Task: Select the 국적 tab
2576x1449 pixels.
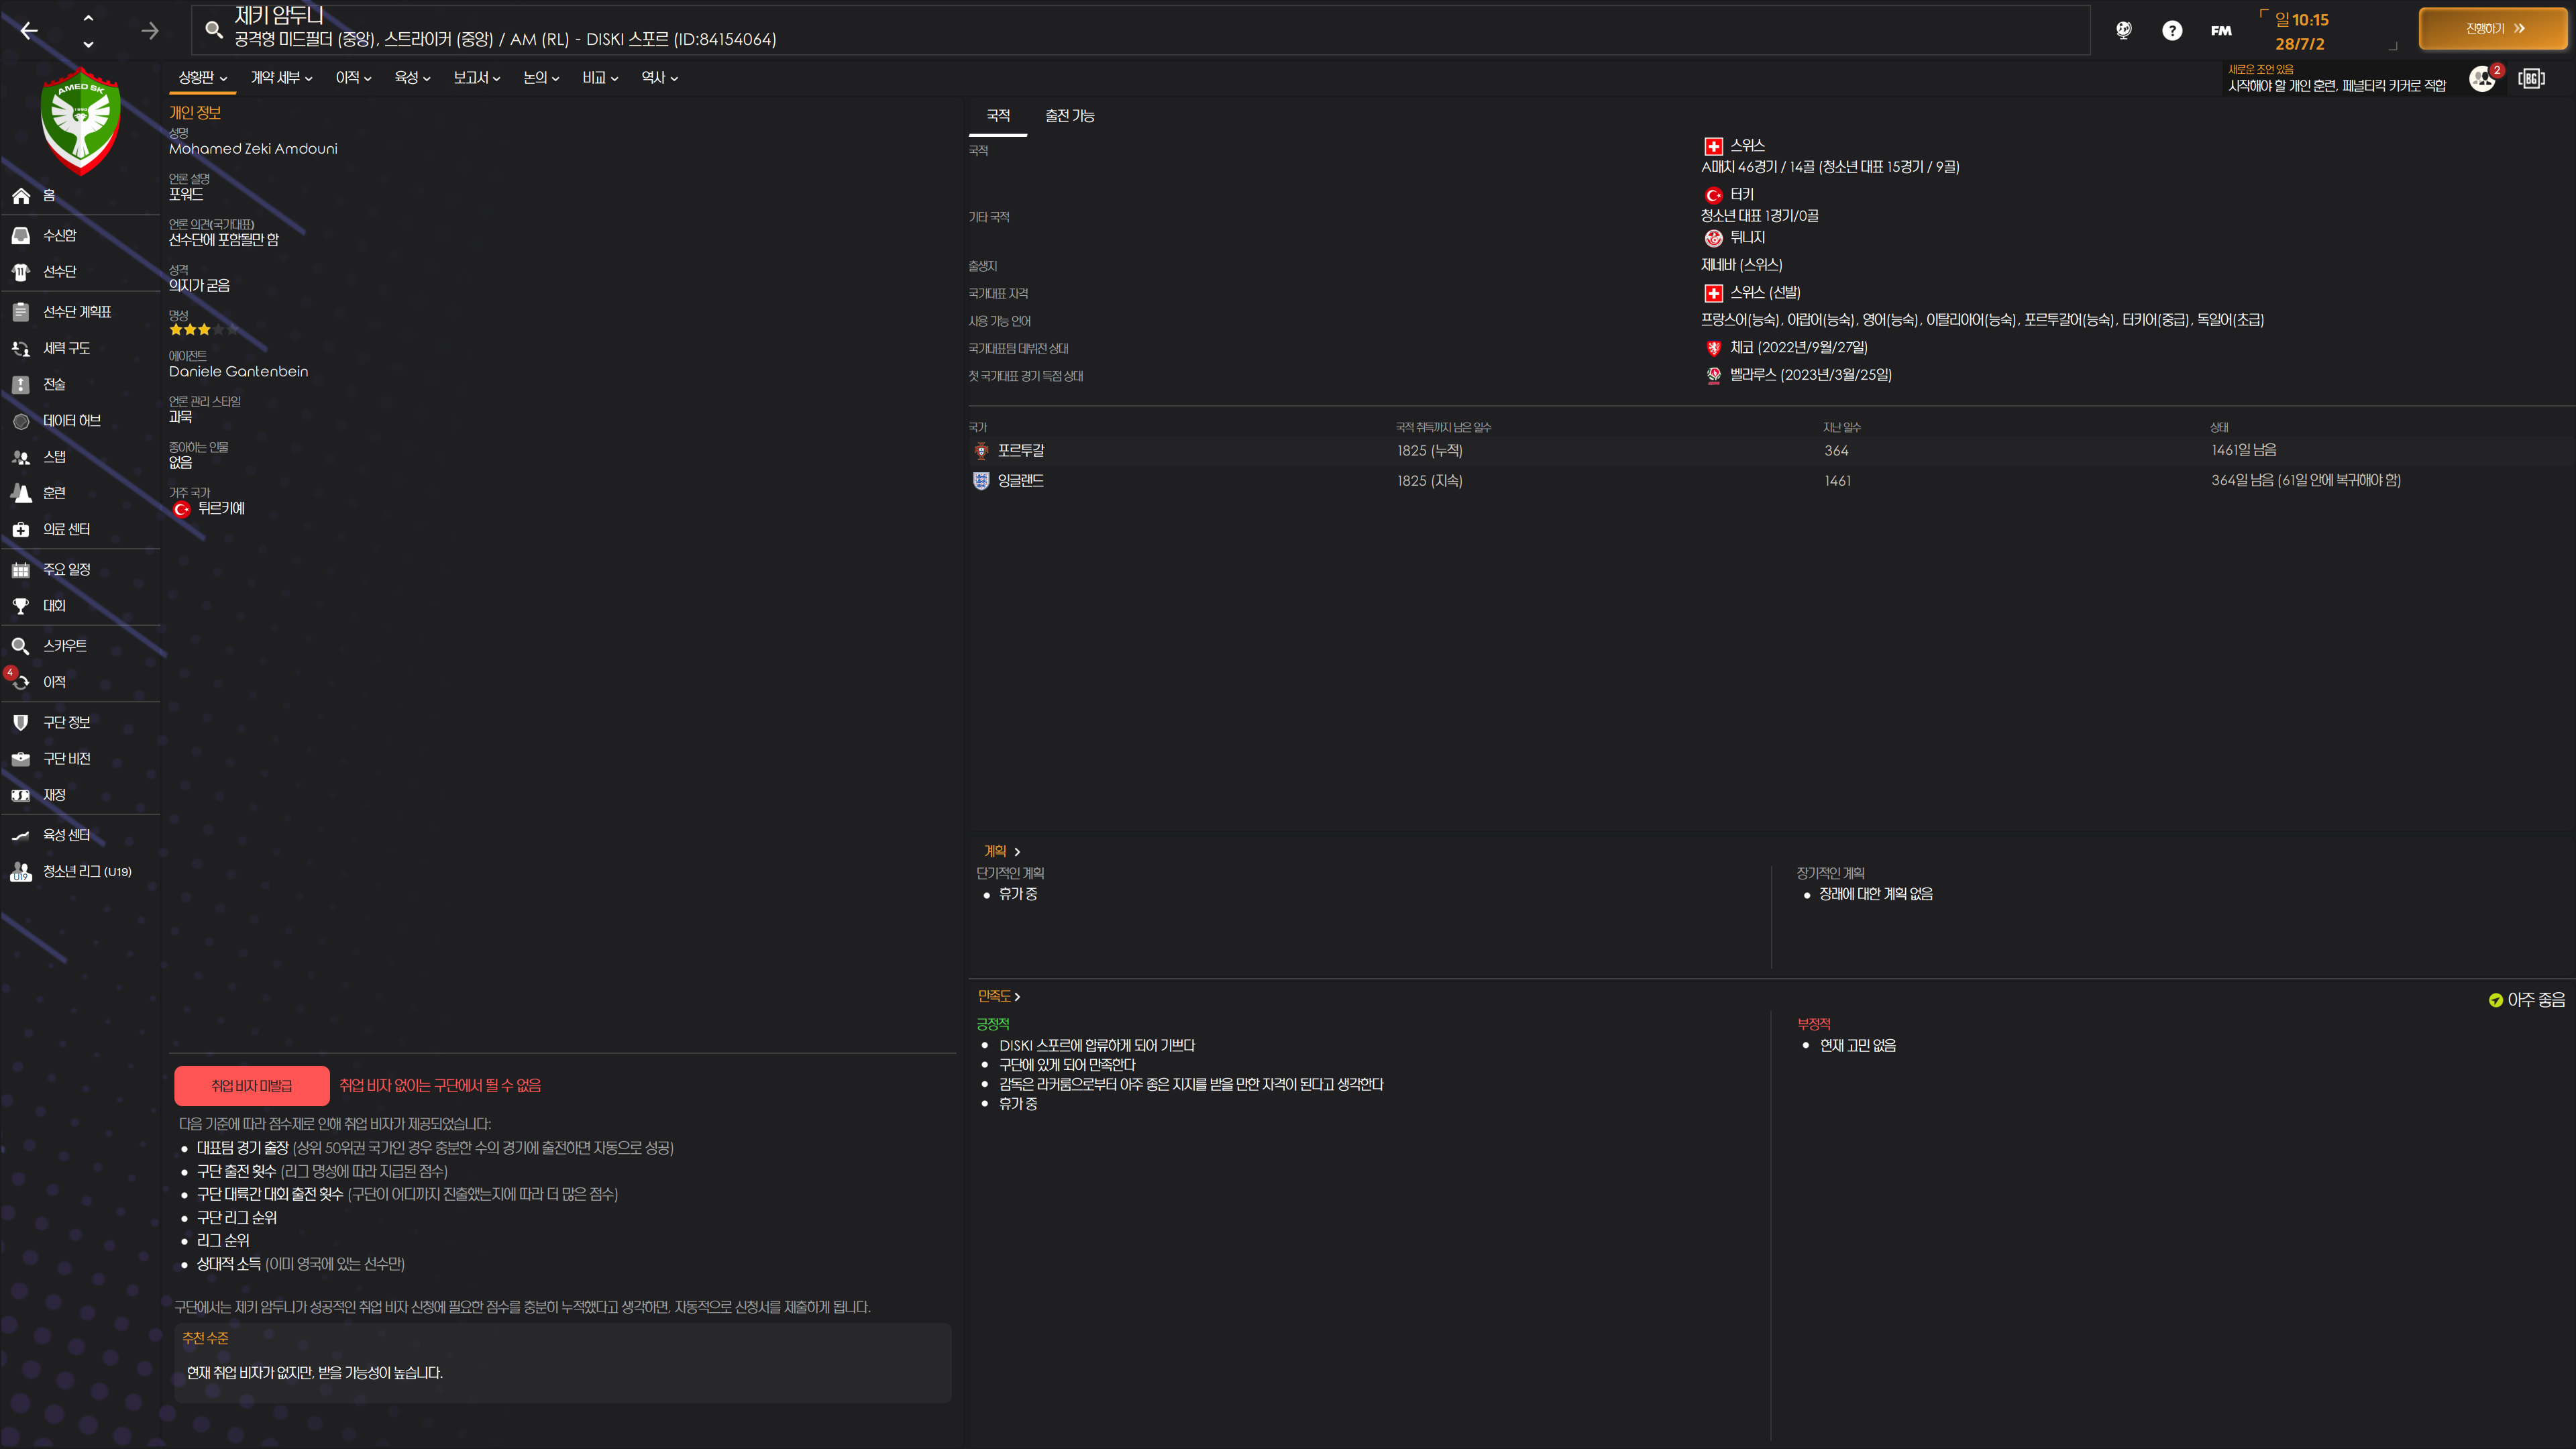Action: coord(997,116)
